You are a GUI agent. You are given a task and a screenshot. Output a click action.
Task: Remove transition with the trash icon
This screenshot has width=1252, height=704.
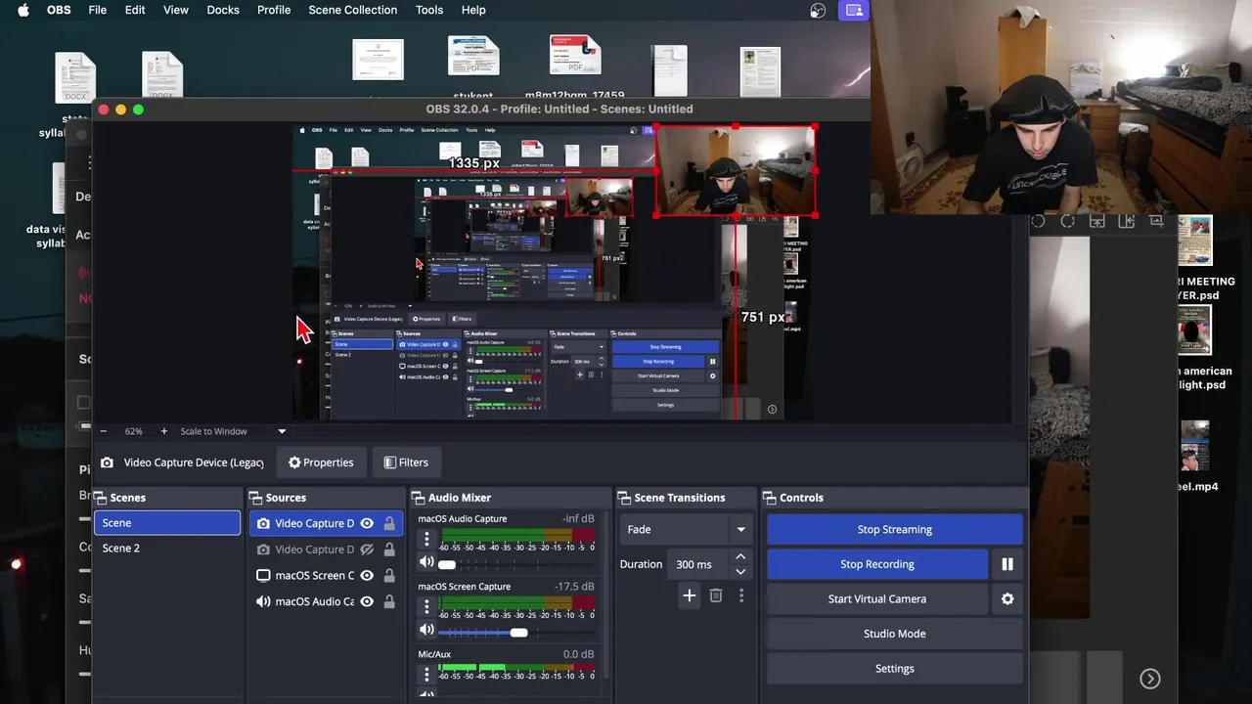(x=716, y=595)
